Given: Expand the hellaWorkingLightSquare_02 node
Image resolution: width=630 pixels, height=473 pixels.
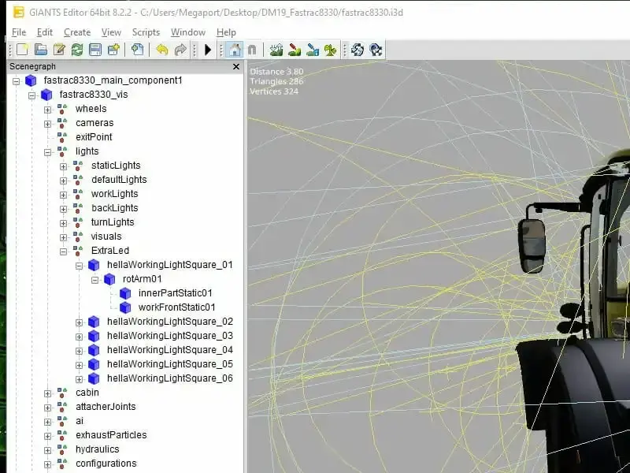Looking at the screenshot, I should tap(80, 322).
